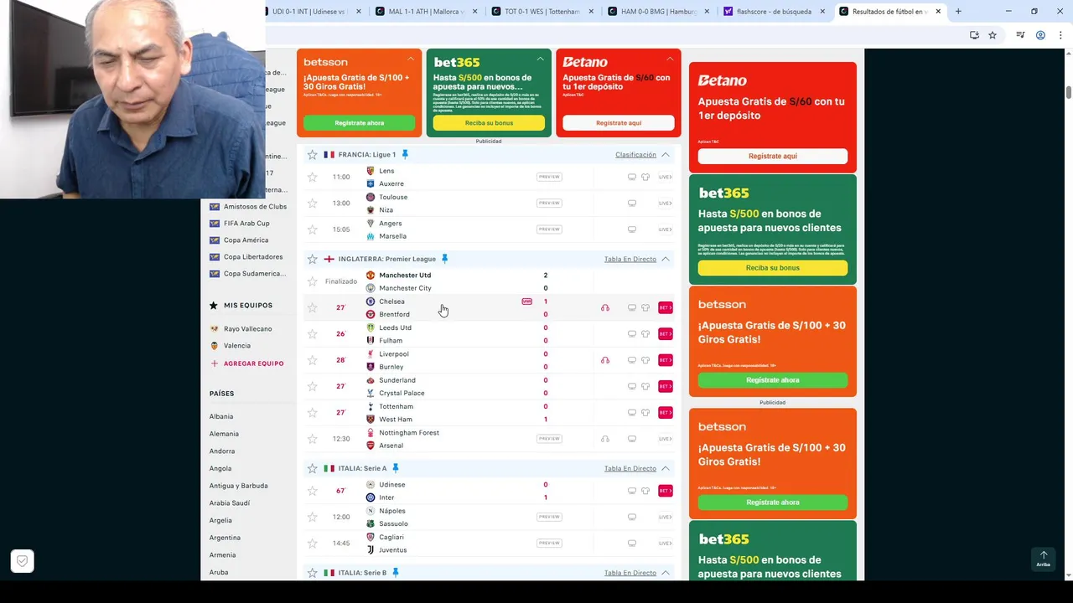The width and height of the screenshot is (1073, 603).
Task: Open TV icon for Leeds Utd vs Fulham
Action: click(632, 334)
